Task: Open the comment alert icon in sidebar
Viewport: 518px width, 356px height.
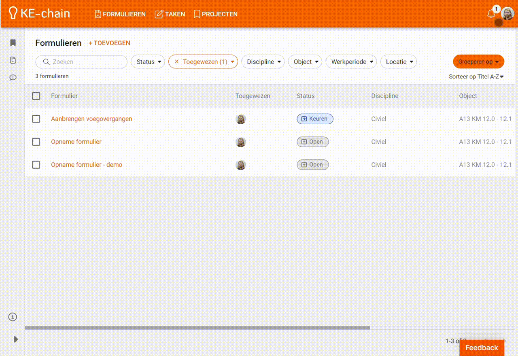Action: click(x=13, y=77)
